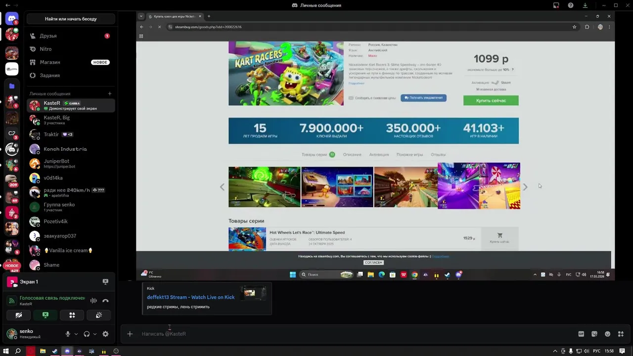Click the C2 server icon in server list

12,133
